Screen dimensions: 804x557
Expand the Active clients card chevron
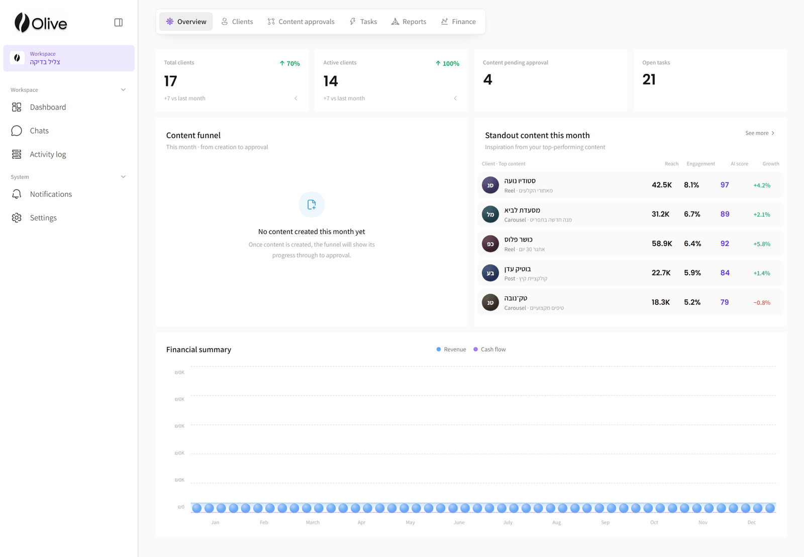[x=455, y=98]
